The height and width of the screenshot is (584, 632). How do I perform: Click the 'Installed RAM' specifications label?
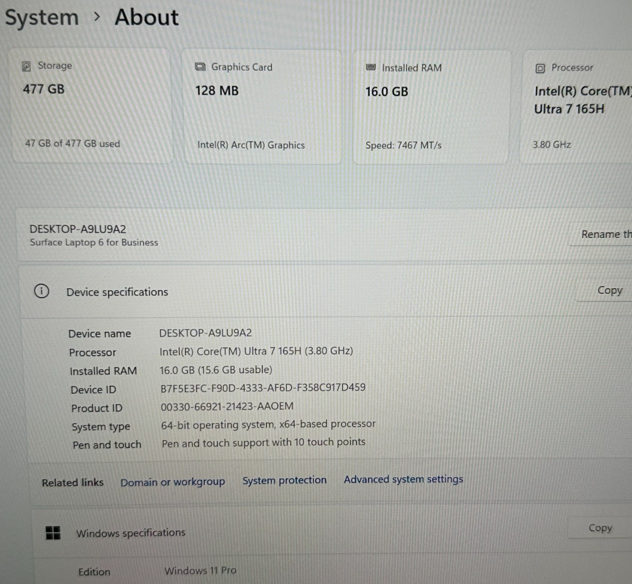[x=103, y=371]
